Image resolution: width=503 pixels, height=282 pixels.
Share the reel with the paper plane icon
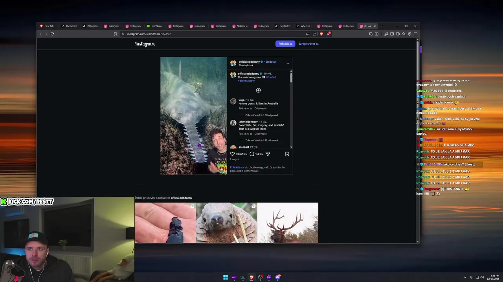(268, 154)
